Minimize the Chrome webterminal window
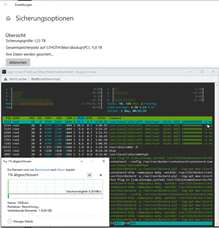 pyautogui.click(x=191, y=72)
